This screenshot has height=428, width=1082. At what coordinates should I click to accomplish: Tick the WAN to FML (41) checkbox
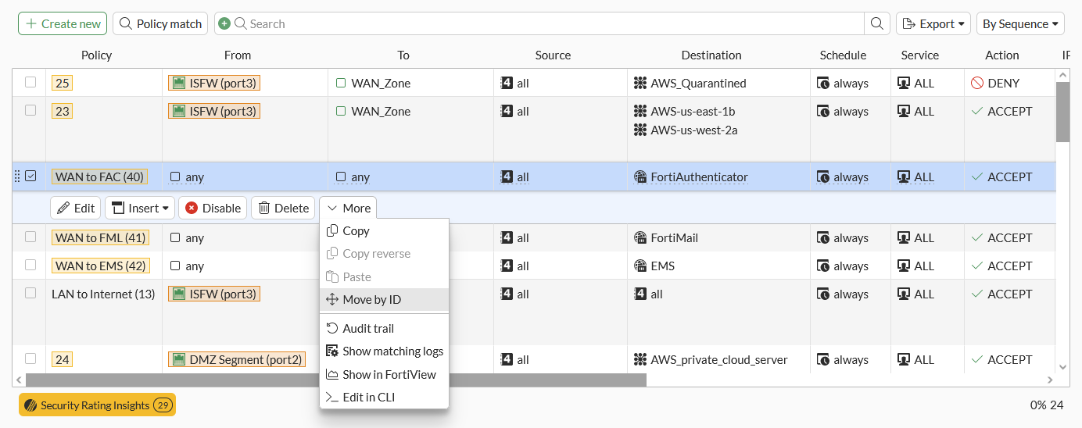click(x=30, y=237)
